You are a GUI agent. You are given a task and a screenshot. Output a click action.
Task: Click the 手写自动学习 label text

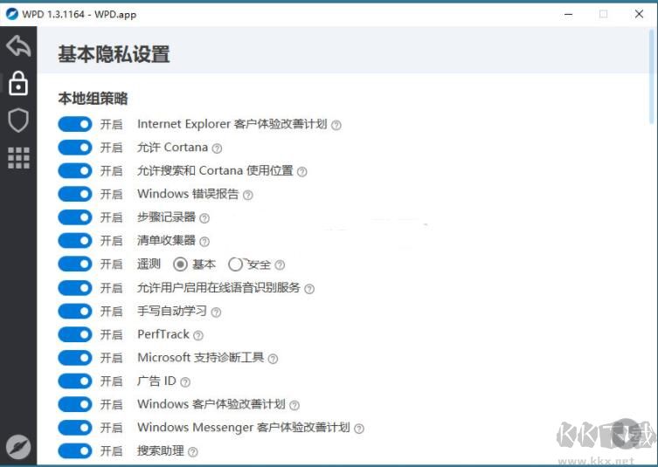click(x=172, y=311)
